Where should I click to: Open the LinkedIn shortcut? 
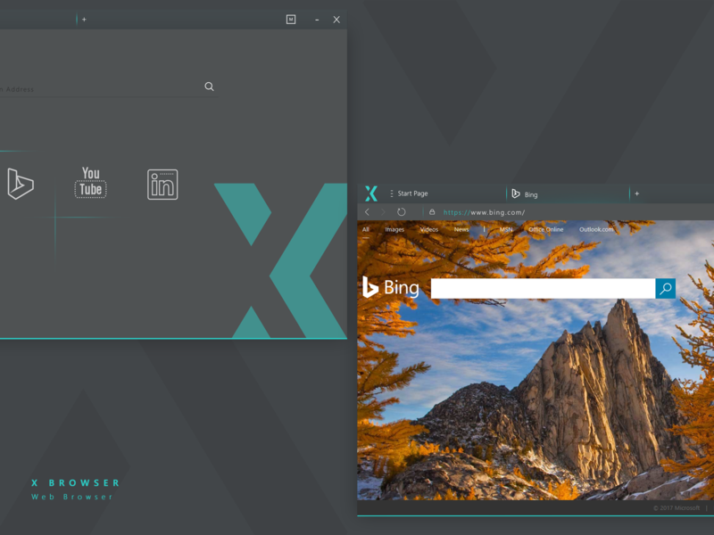(161, 182)
